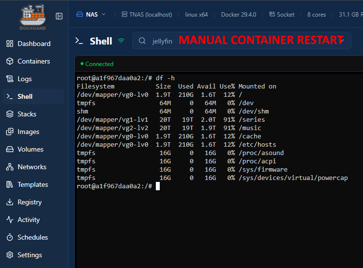Click the Registry download icon

pyautogui.click(x=10, y=202)
